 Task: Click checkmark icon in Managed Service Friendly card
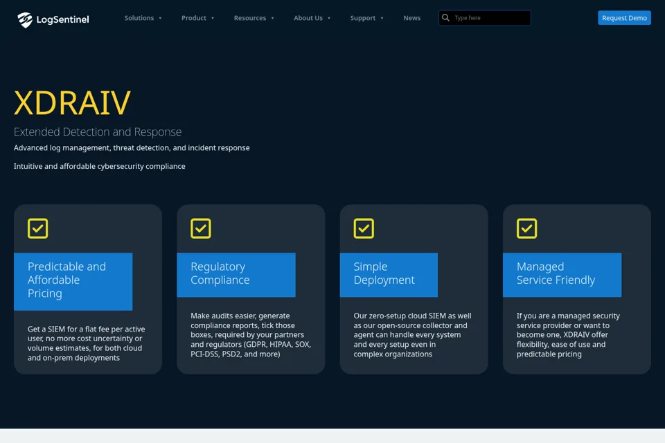tap(526, 228)
